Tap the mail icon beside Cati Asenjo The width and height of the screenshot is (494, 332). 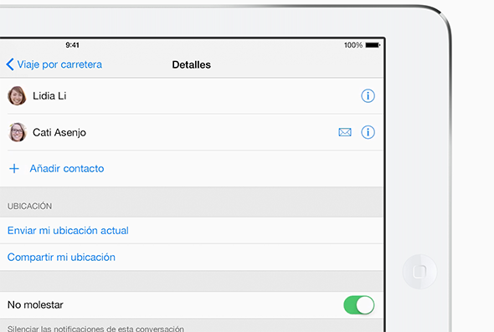345,132
